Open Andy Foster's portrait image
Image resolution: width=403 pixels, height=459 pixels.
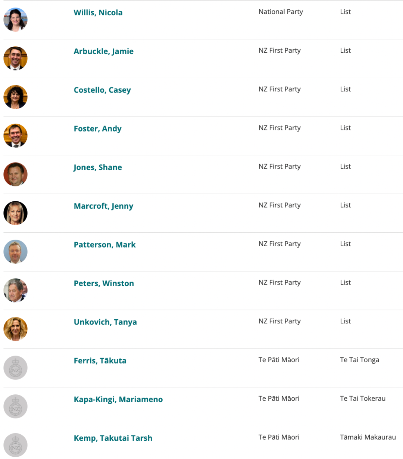(x=15, y=136)
